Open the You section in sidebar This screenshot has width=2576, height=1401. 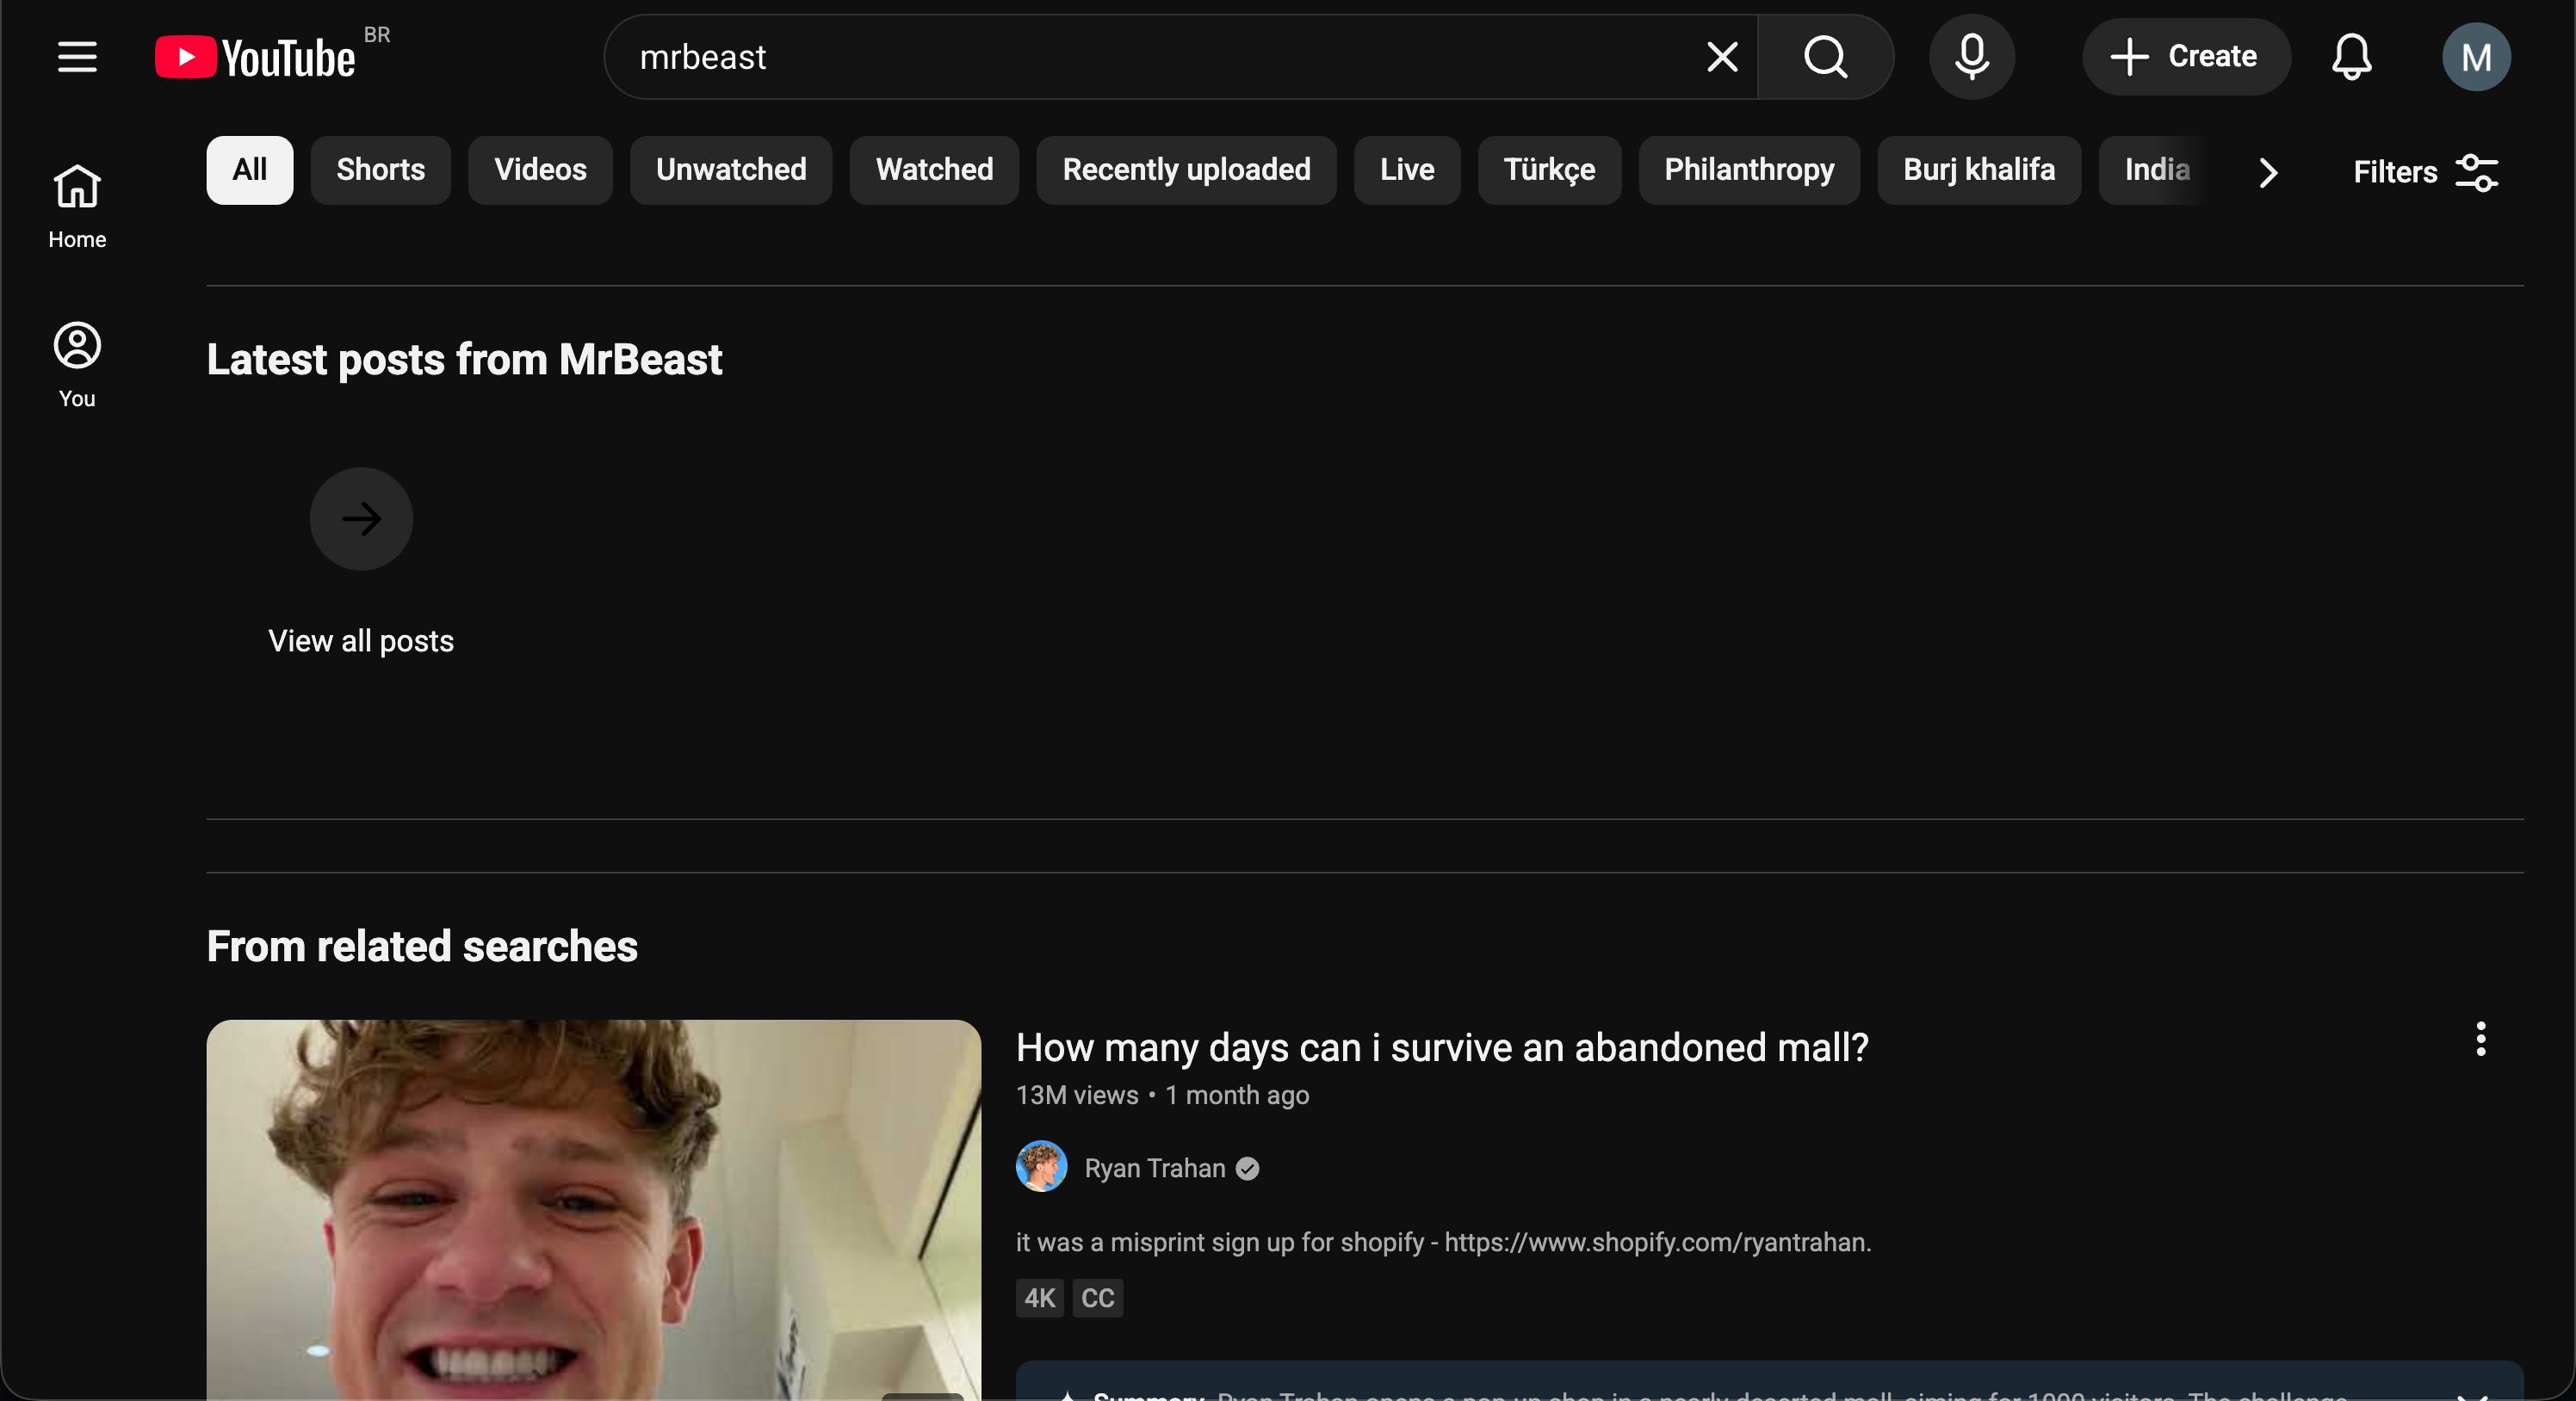tap(77, 365)
